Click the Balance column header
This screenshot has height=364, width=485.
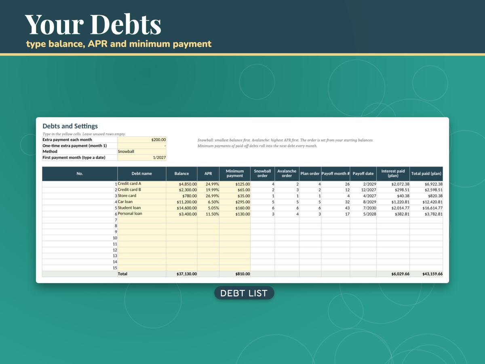(181, 174)
